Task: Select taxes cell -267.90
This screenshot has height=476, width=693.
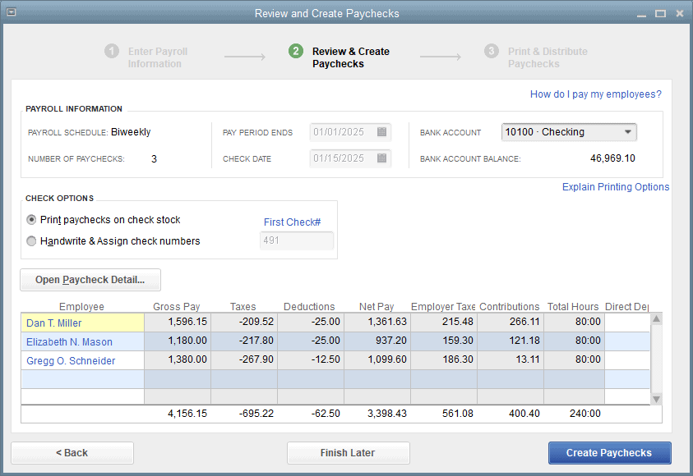Action: [x=244, y=359]
